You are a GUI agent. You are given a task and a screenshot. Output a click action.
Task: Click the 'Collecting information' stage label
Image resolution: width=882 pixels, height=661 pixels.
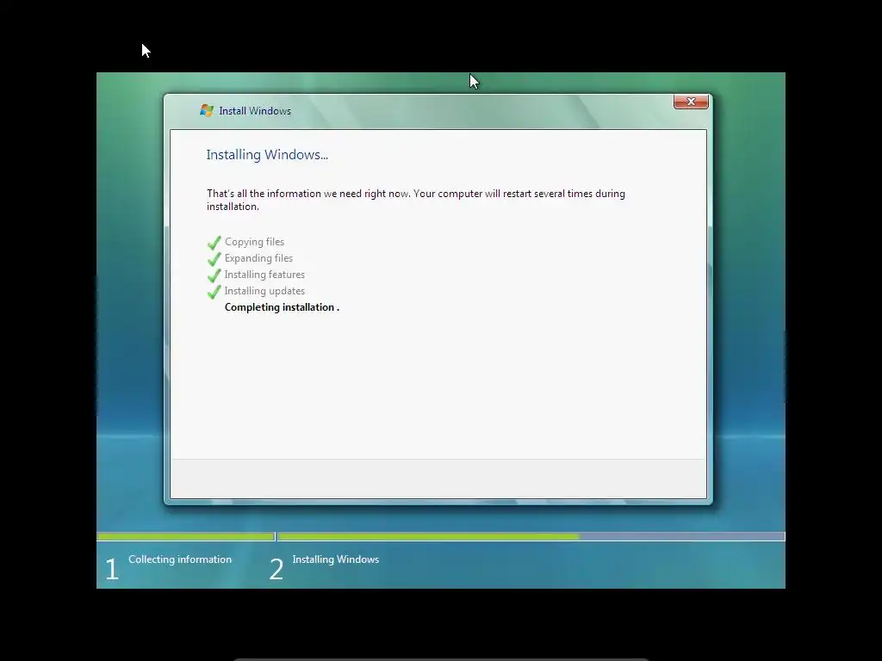pyautogui.click(x=180, y=559)
